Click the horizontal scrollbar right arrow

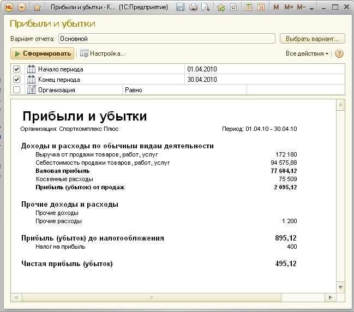click(x=331, y=297)
